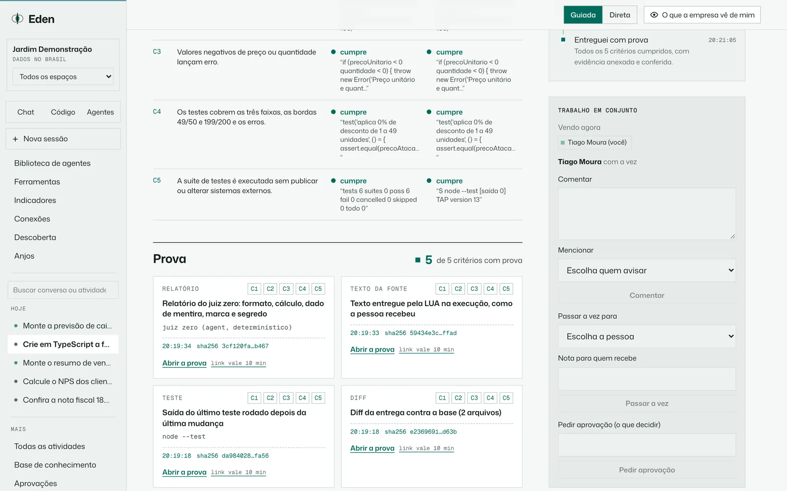Open Aprovações in the sidebar
The image size is (787, 491).
point(35,484)
